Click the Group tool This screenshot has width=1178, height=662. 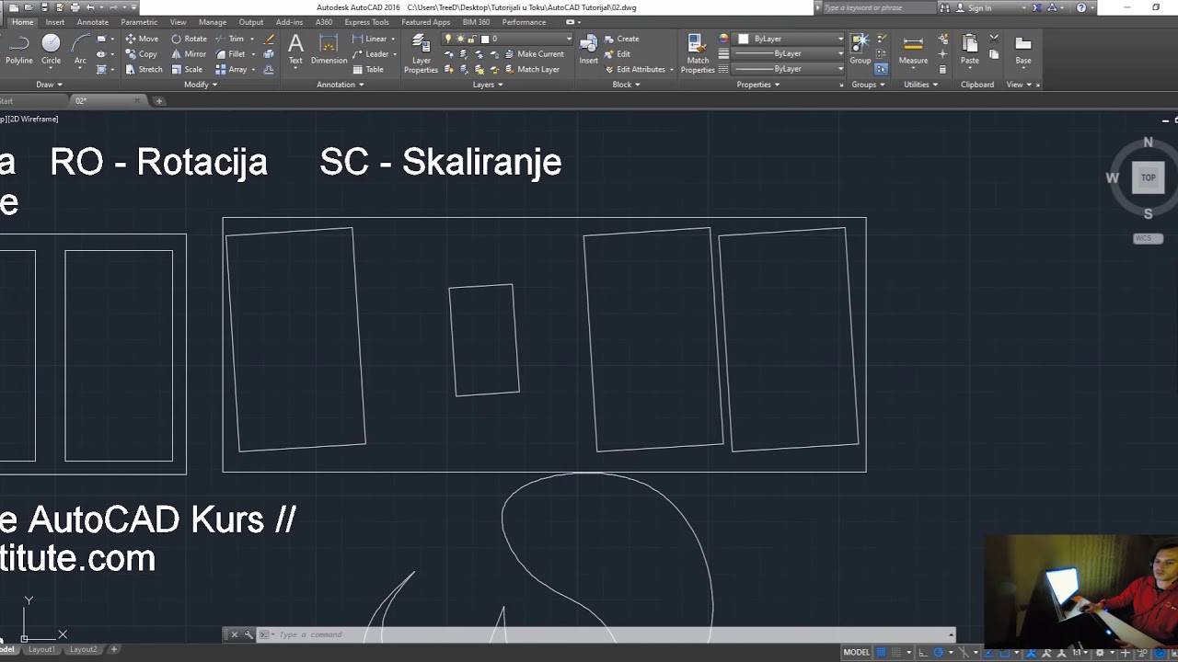pyautogui.click(x=860, y=49)
